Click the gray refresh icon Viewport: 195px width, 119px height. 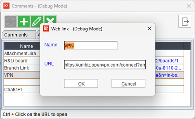(x=10, y=21)
